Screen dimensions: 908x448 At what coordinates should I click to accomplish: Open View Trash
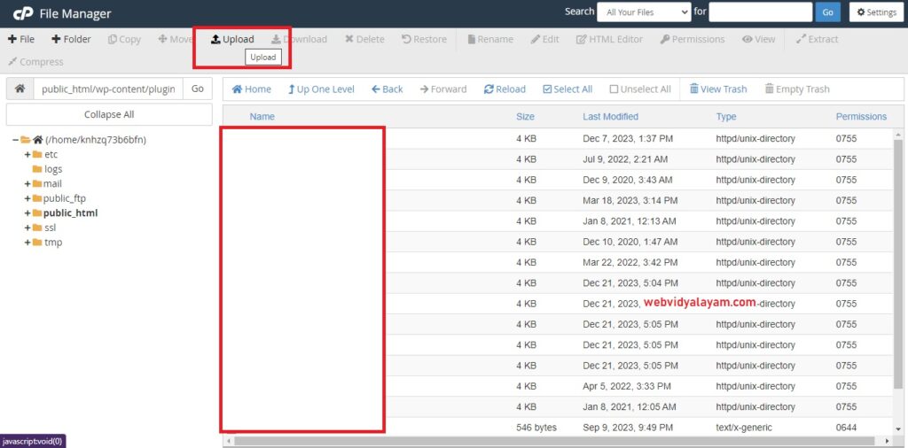[718, 89]
